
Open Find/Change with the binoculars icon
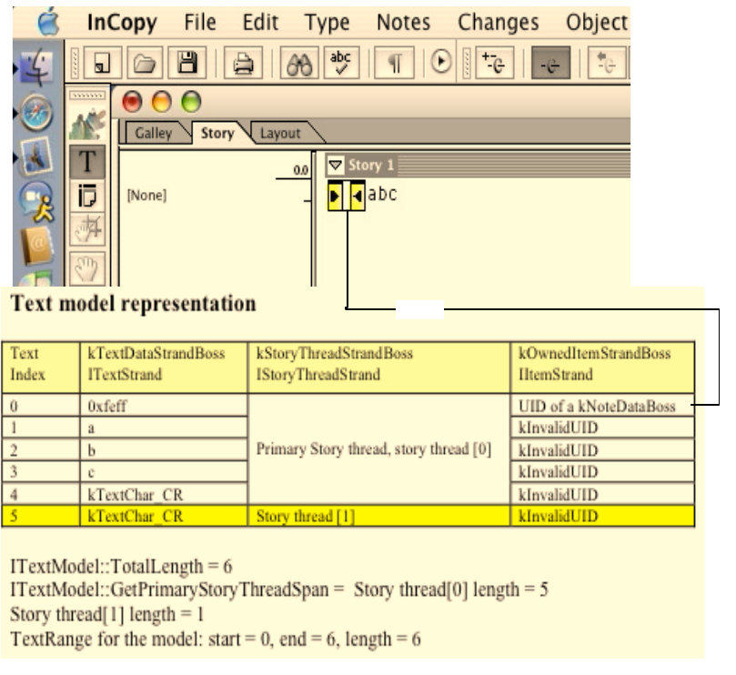pyautogui.click(x=299, y=63)
